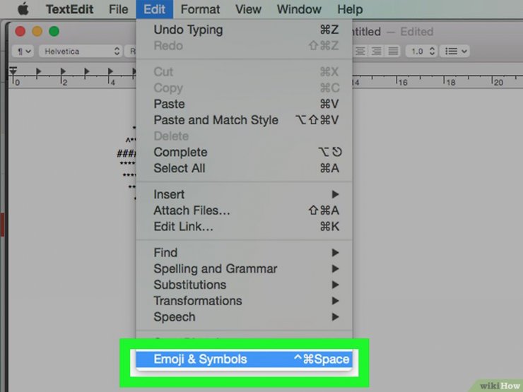The image size is (523, 392).
Task: Justify text alignment icon
Action: (393, 52)
